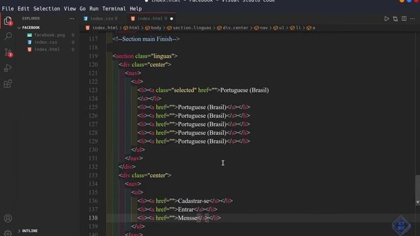Open index.css from the Explorer tree
The image size is (420, 236).
pyautogui.click(x=45, y=42)
